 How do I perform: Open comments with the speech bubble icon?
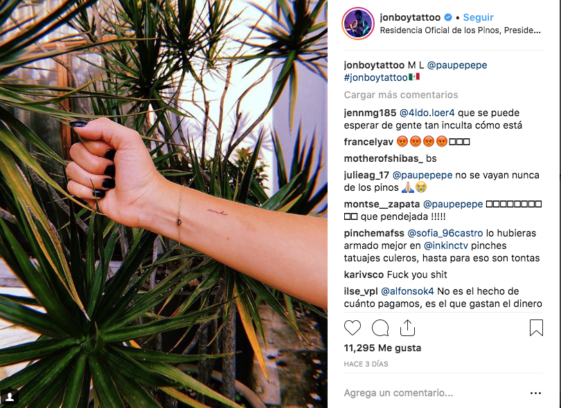[x=380, y=328]
